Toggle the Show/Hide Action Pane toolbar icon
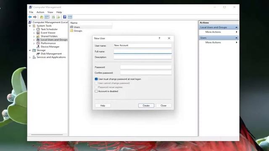 coord(70,17)
